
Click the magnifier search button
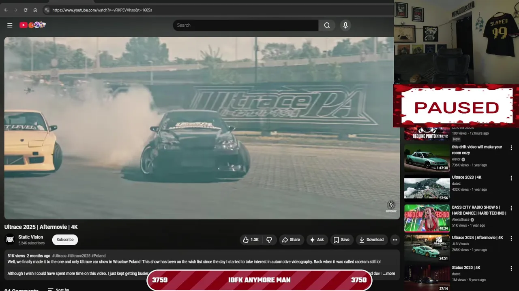pyautogui.click(x=327, y=25)
